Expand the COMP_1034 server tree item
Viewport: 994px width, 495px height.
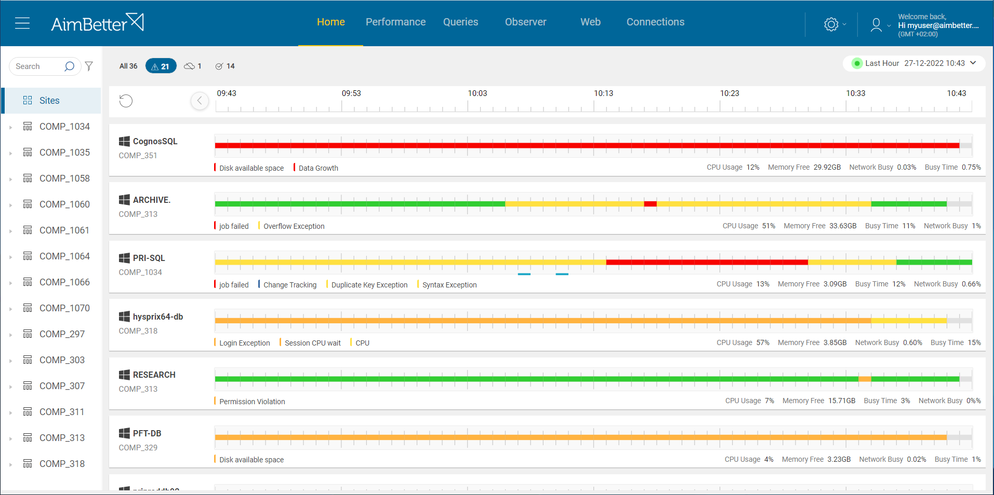11,126
